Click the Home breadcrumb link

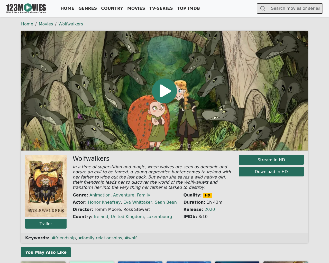pos(27,24)
